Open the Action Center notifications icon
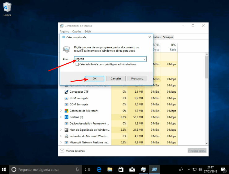 pos(223,169)
